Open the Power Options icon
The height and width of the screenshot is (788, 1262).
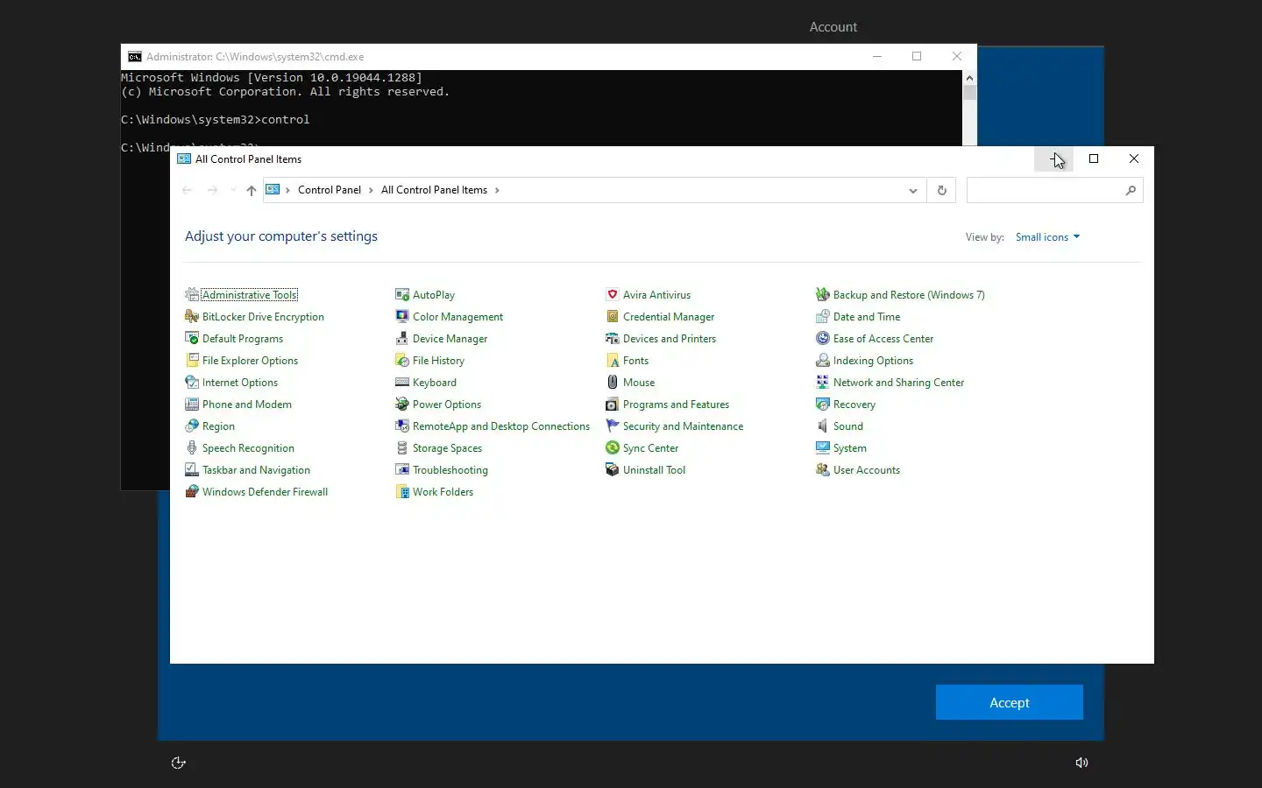coord(402,404)
